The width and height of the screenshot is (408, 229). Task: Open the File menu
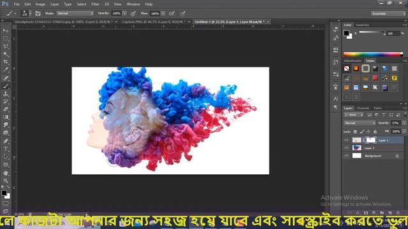click(x=17, y=4)
